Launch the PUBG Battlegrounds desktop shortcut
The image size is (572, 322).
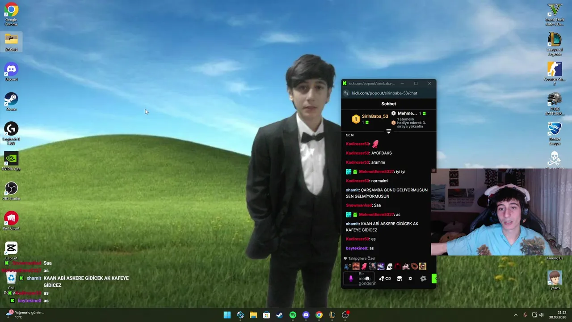pos(555,104)
